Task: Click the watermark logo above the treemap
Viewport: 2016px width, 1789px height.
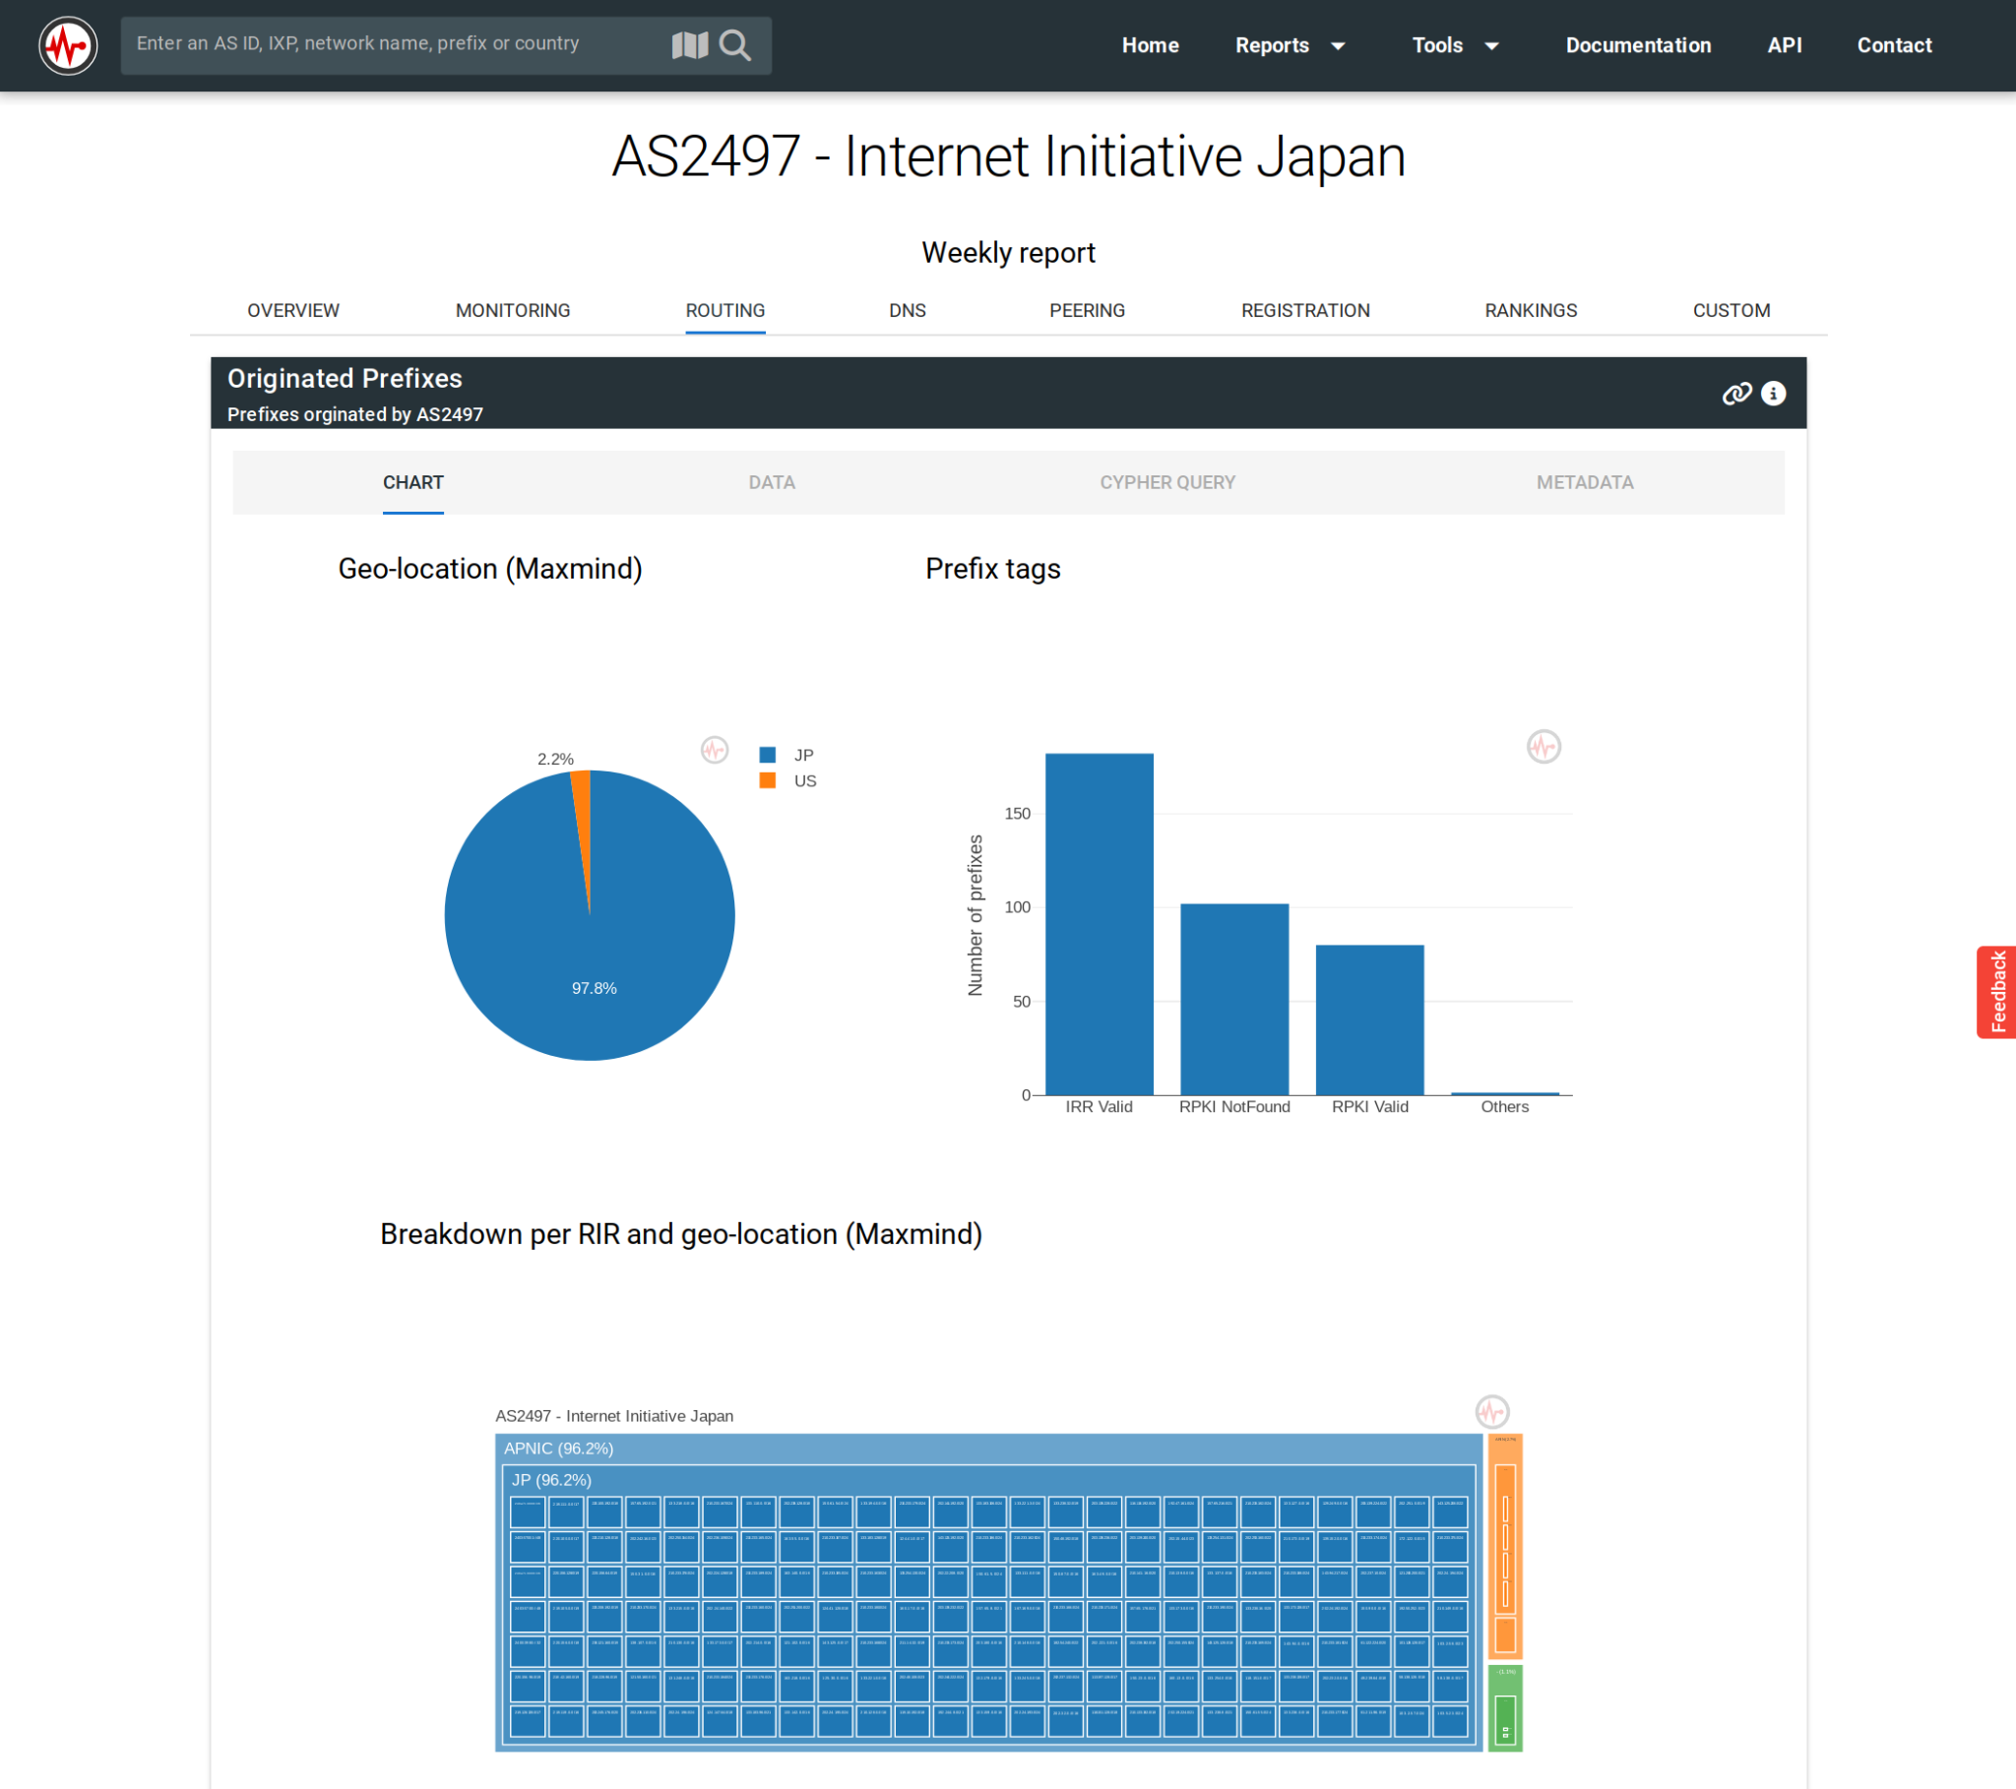Action: [1491, 1411]
